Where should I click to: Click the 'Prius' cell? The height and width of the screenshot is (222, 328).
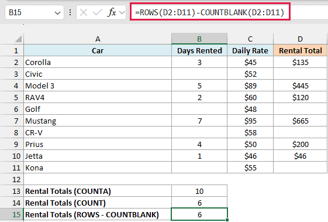[x=98, y=145]
